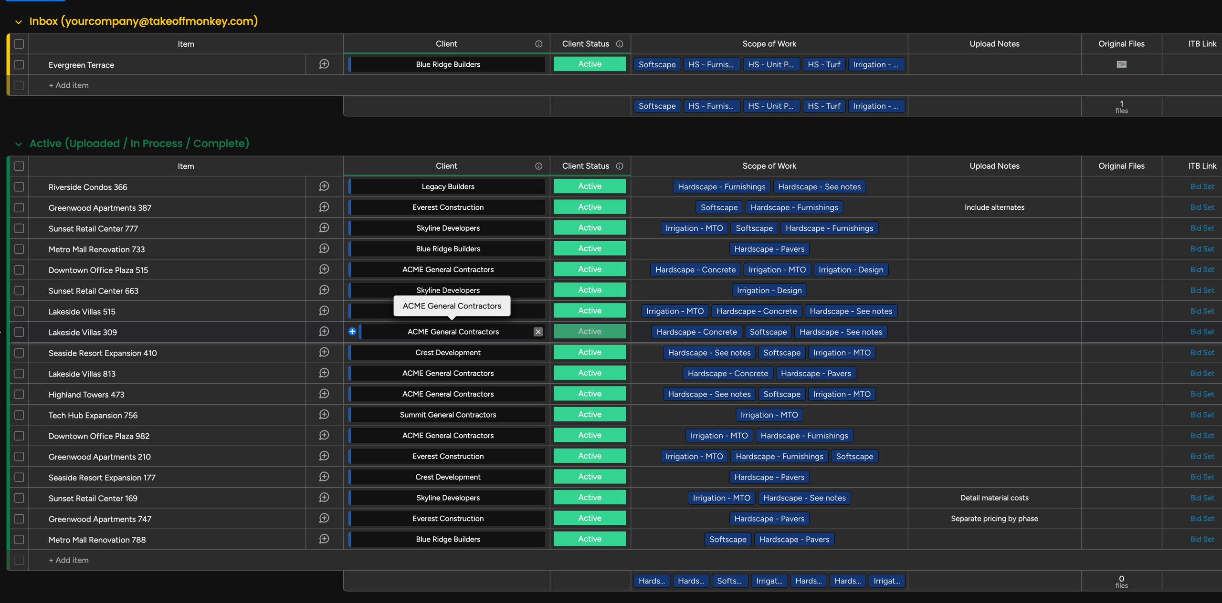Check the Lakeside Villas 309 checkbox
1222x603 pixels.
19,332
